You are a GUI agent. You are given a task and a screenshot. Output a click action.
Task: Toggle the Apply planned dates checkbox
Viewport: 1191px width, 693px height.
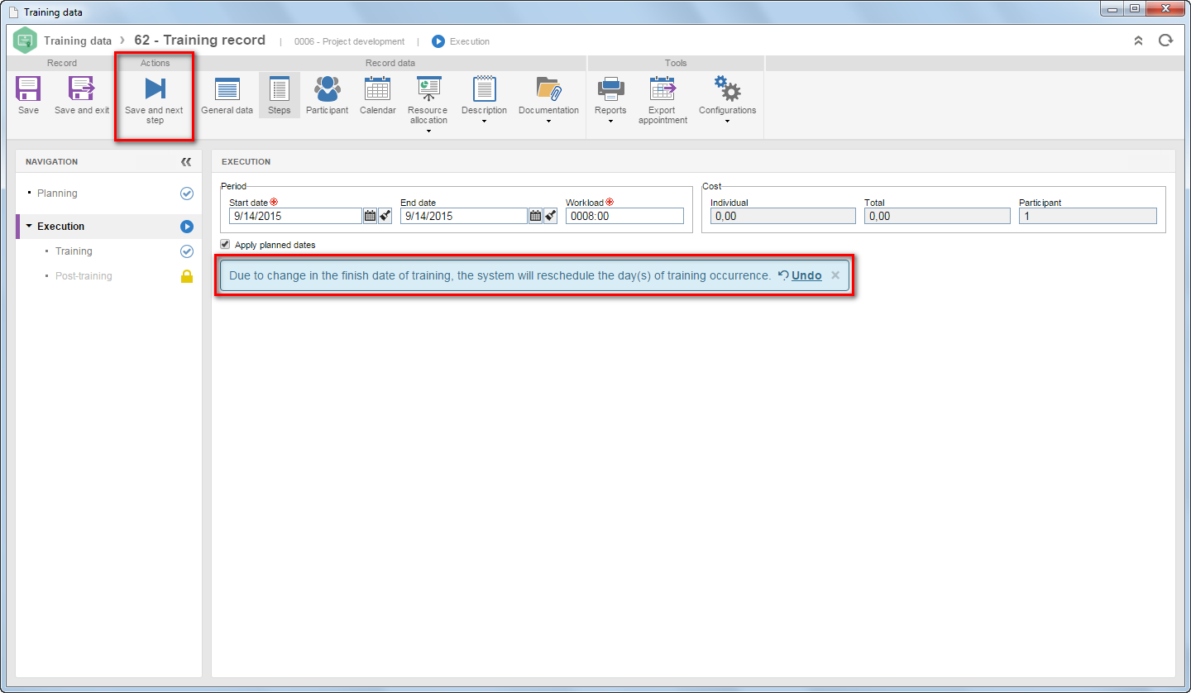pos(225,244)
